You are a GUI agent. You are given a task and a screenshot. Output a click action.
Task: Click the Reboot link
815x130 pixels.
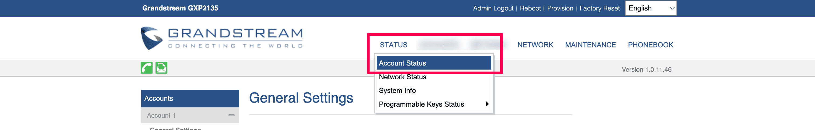(x=530, y=8)
